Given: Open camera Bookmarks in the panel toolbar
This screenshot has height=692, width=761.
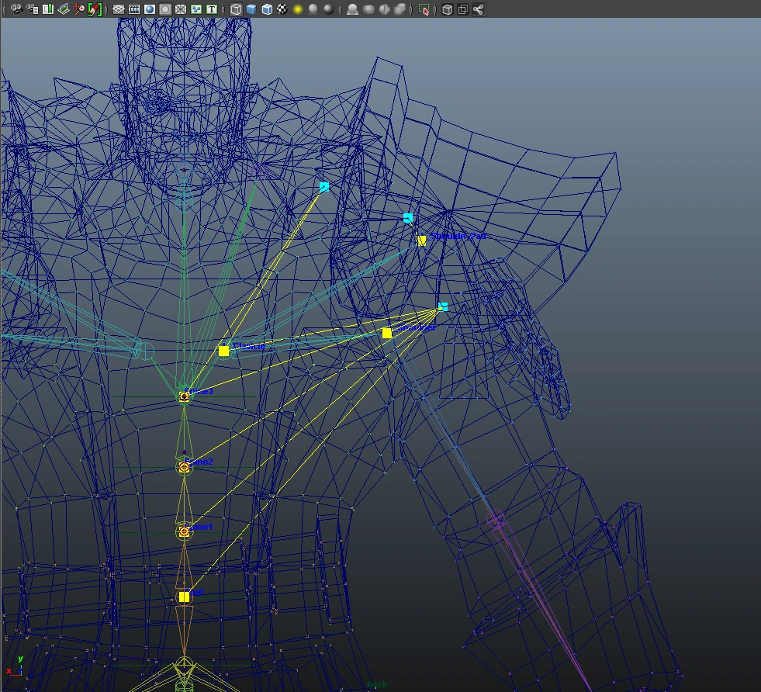Looking at the screenshot, I should [x=48, y=9].
